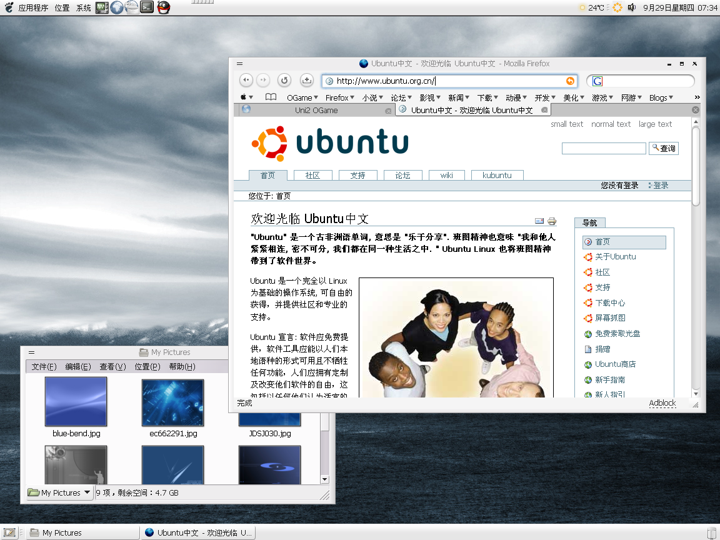Close the Ubuntu中文 tab
720x540 pixels.
coord(544,110)
